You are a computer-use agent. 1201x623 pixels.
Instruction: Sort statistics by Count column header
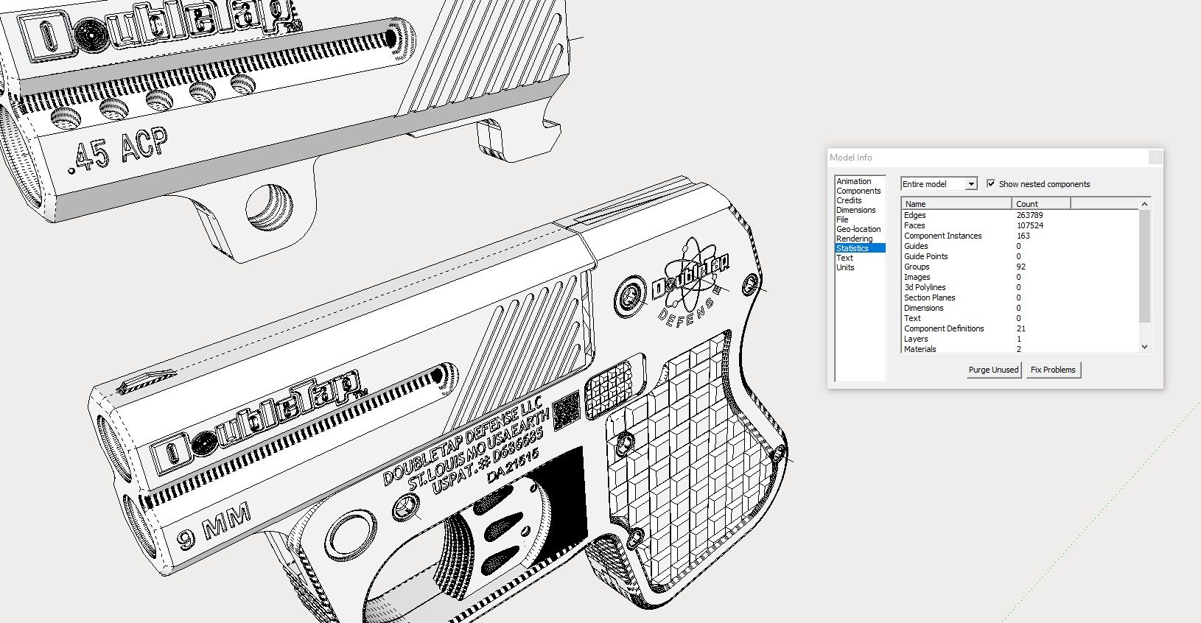coord(1041,204)
